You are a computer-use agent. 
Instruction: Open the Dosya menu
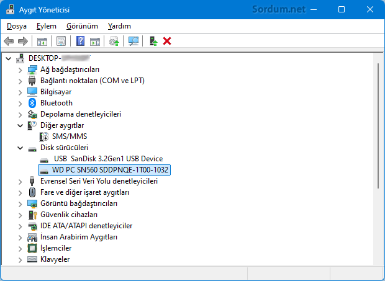point(17,26)
